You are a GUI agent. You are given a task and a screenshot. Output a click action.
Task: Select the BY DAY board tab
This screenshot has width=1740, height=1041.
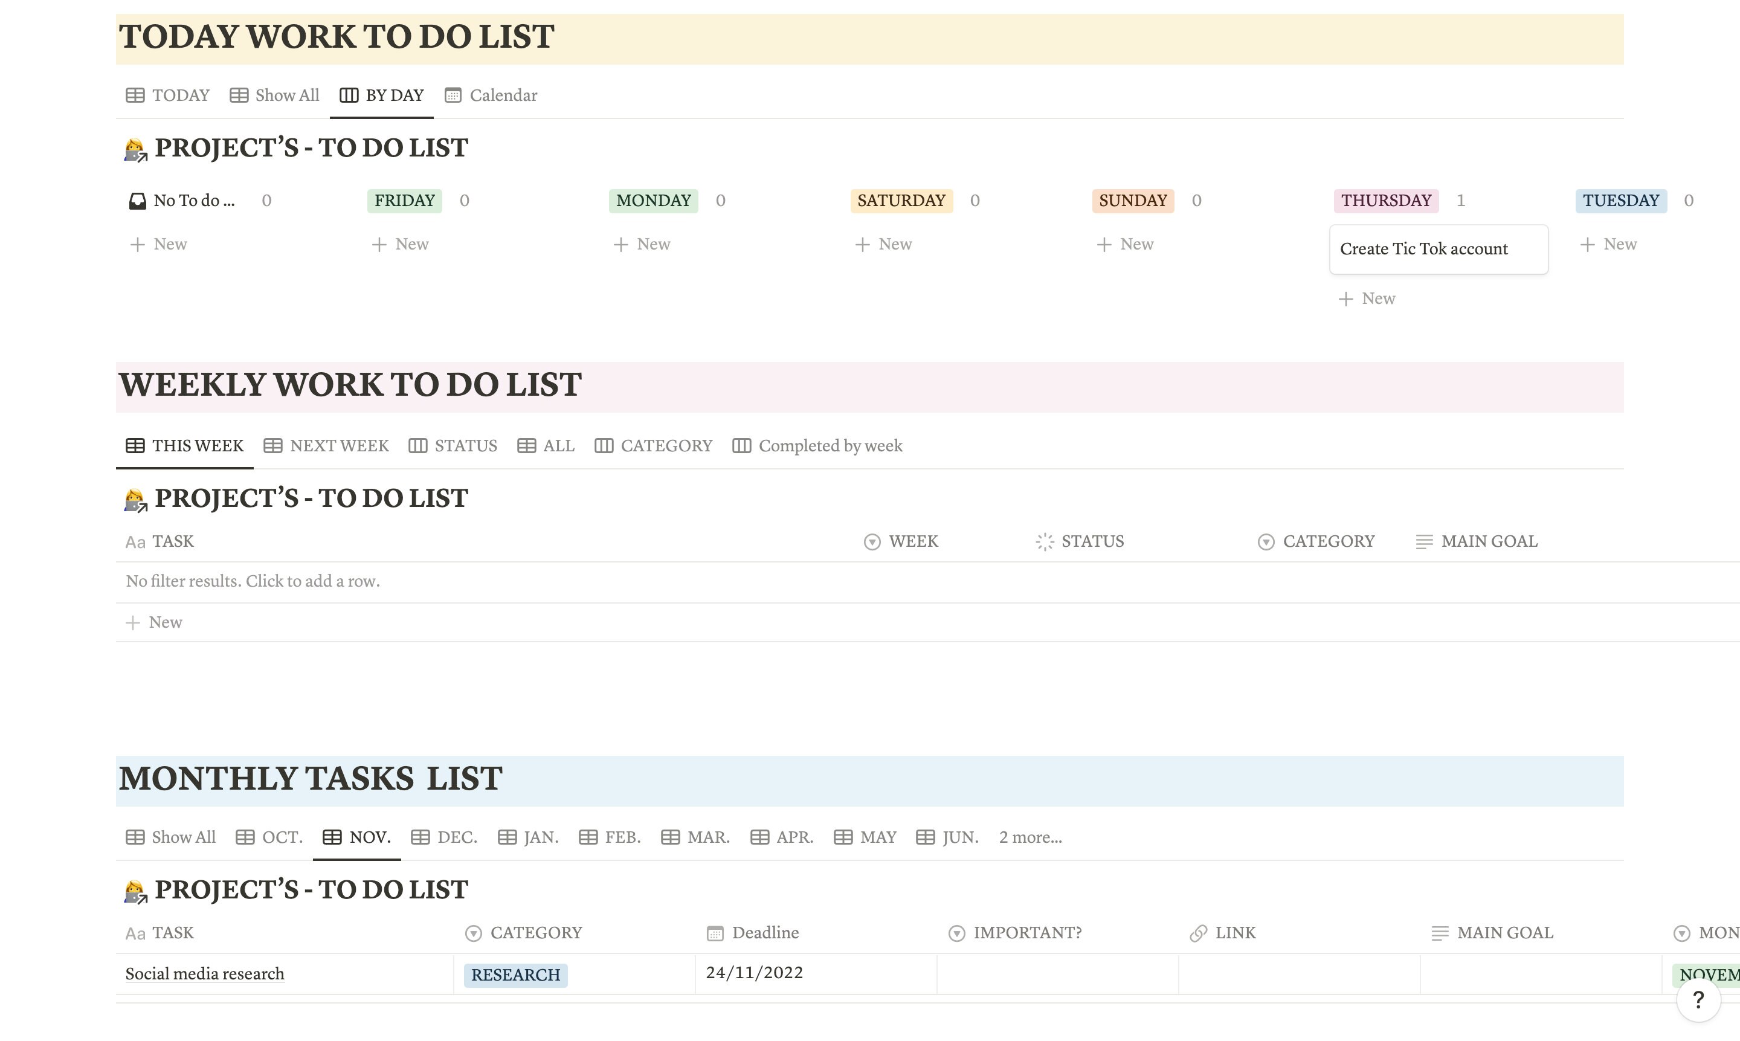pos(381,95)
